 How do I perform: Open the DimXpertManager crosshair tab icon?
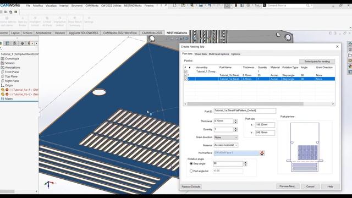pos(22,43)
